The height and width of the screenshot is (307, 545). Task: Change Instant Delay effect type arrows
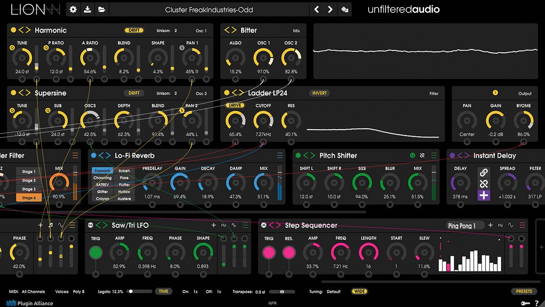(x=463, y=156)
